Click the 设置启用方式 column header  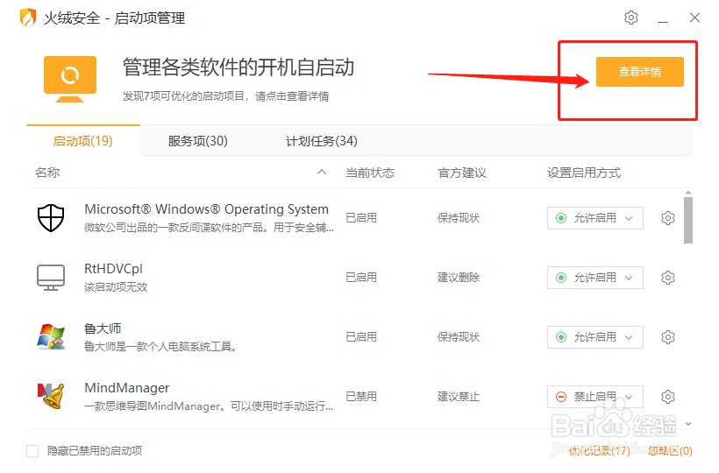pyautogui.click(x=584, y=173)
